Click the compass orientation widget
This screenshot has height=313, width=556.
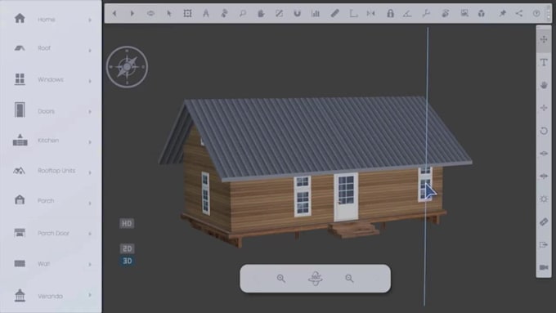point(127,67)
